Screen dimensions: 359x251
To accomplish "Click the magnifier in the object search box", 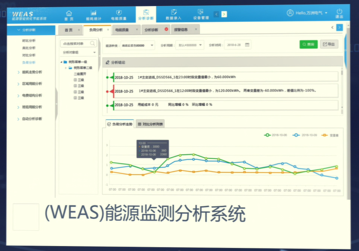I will tap(92, 43).
